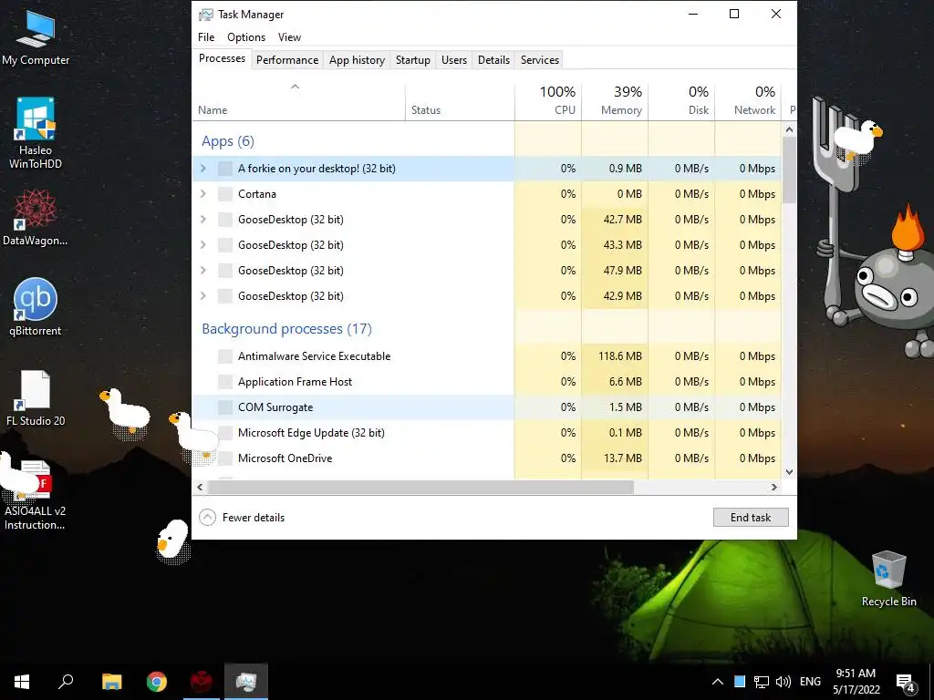Switch to the App history tab
This screenshot has height=700, width=934.
(x=357, y=60)
